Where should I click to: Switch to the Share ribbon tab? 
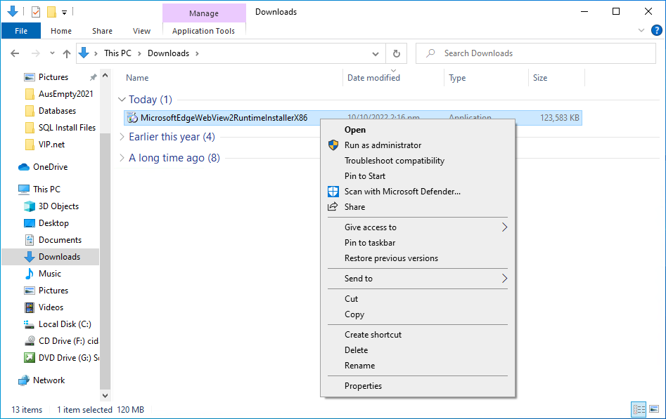point(103,31)
